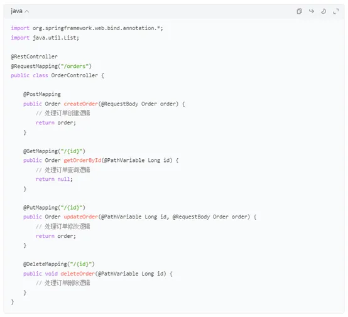
Task: Toggle dark mode with the moon icon
Action: tap(324, 11)
